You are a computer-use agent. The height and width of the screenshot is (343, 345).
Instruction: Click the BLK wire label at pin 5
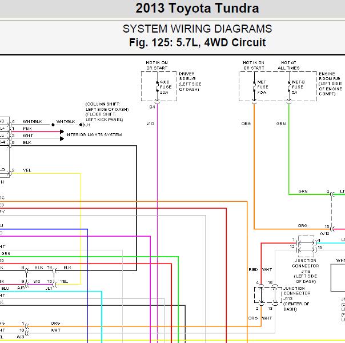[x=27, y=143]
